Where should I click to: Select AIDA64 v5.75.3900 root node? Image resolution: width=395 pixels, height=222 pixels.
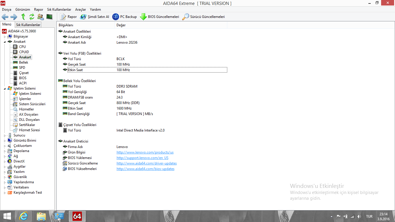tap(22, 31)
